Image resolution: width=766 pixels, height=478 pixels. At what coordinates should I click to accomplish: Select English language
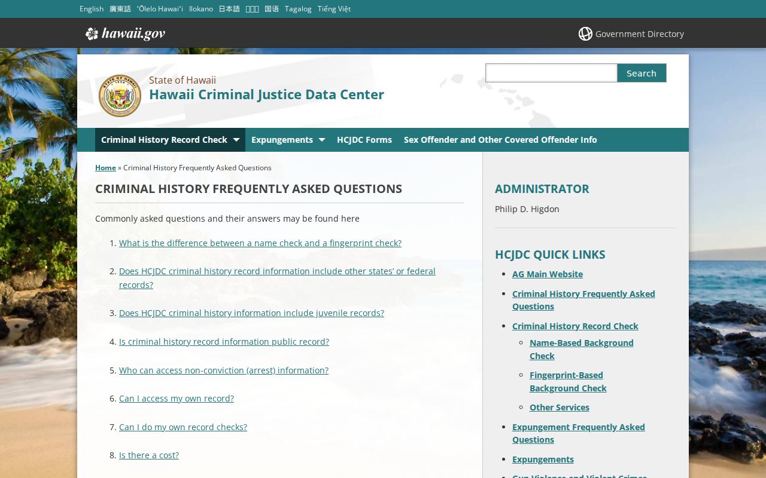click(92, 9)
